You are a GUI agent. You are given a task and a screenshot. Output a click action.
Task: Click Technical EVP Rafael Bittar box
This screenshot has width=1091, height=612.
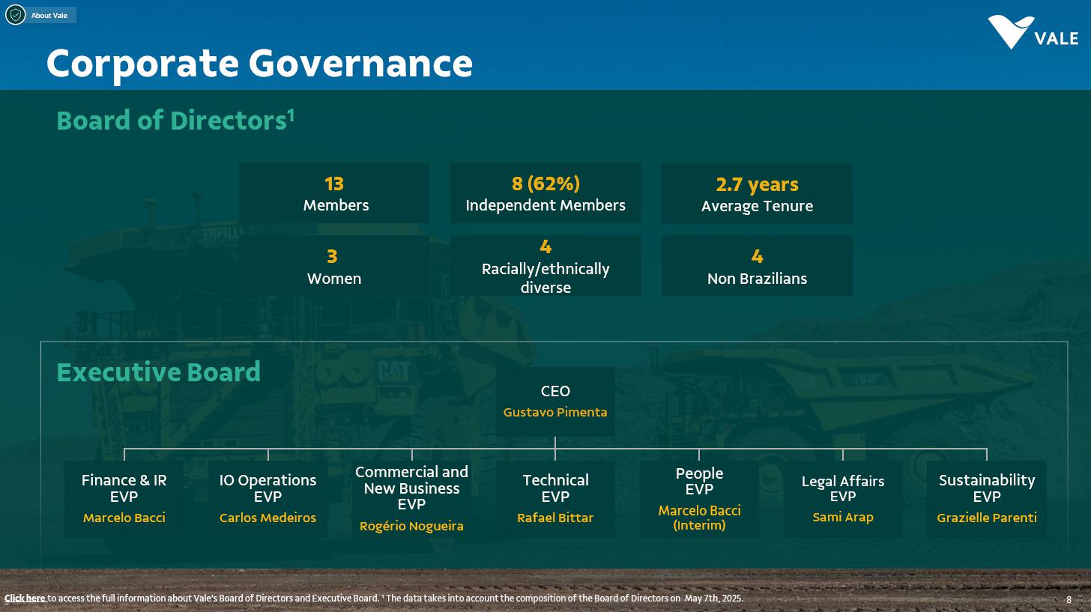[x=555, y=498]
